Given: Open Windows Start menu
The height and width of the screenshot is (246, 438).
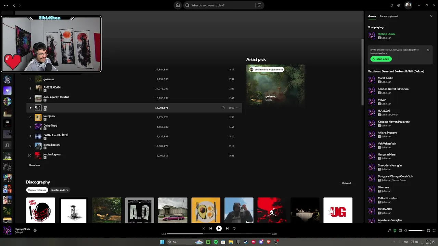Looking at the screenshot, I should click(162, 242).
